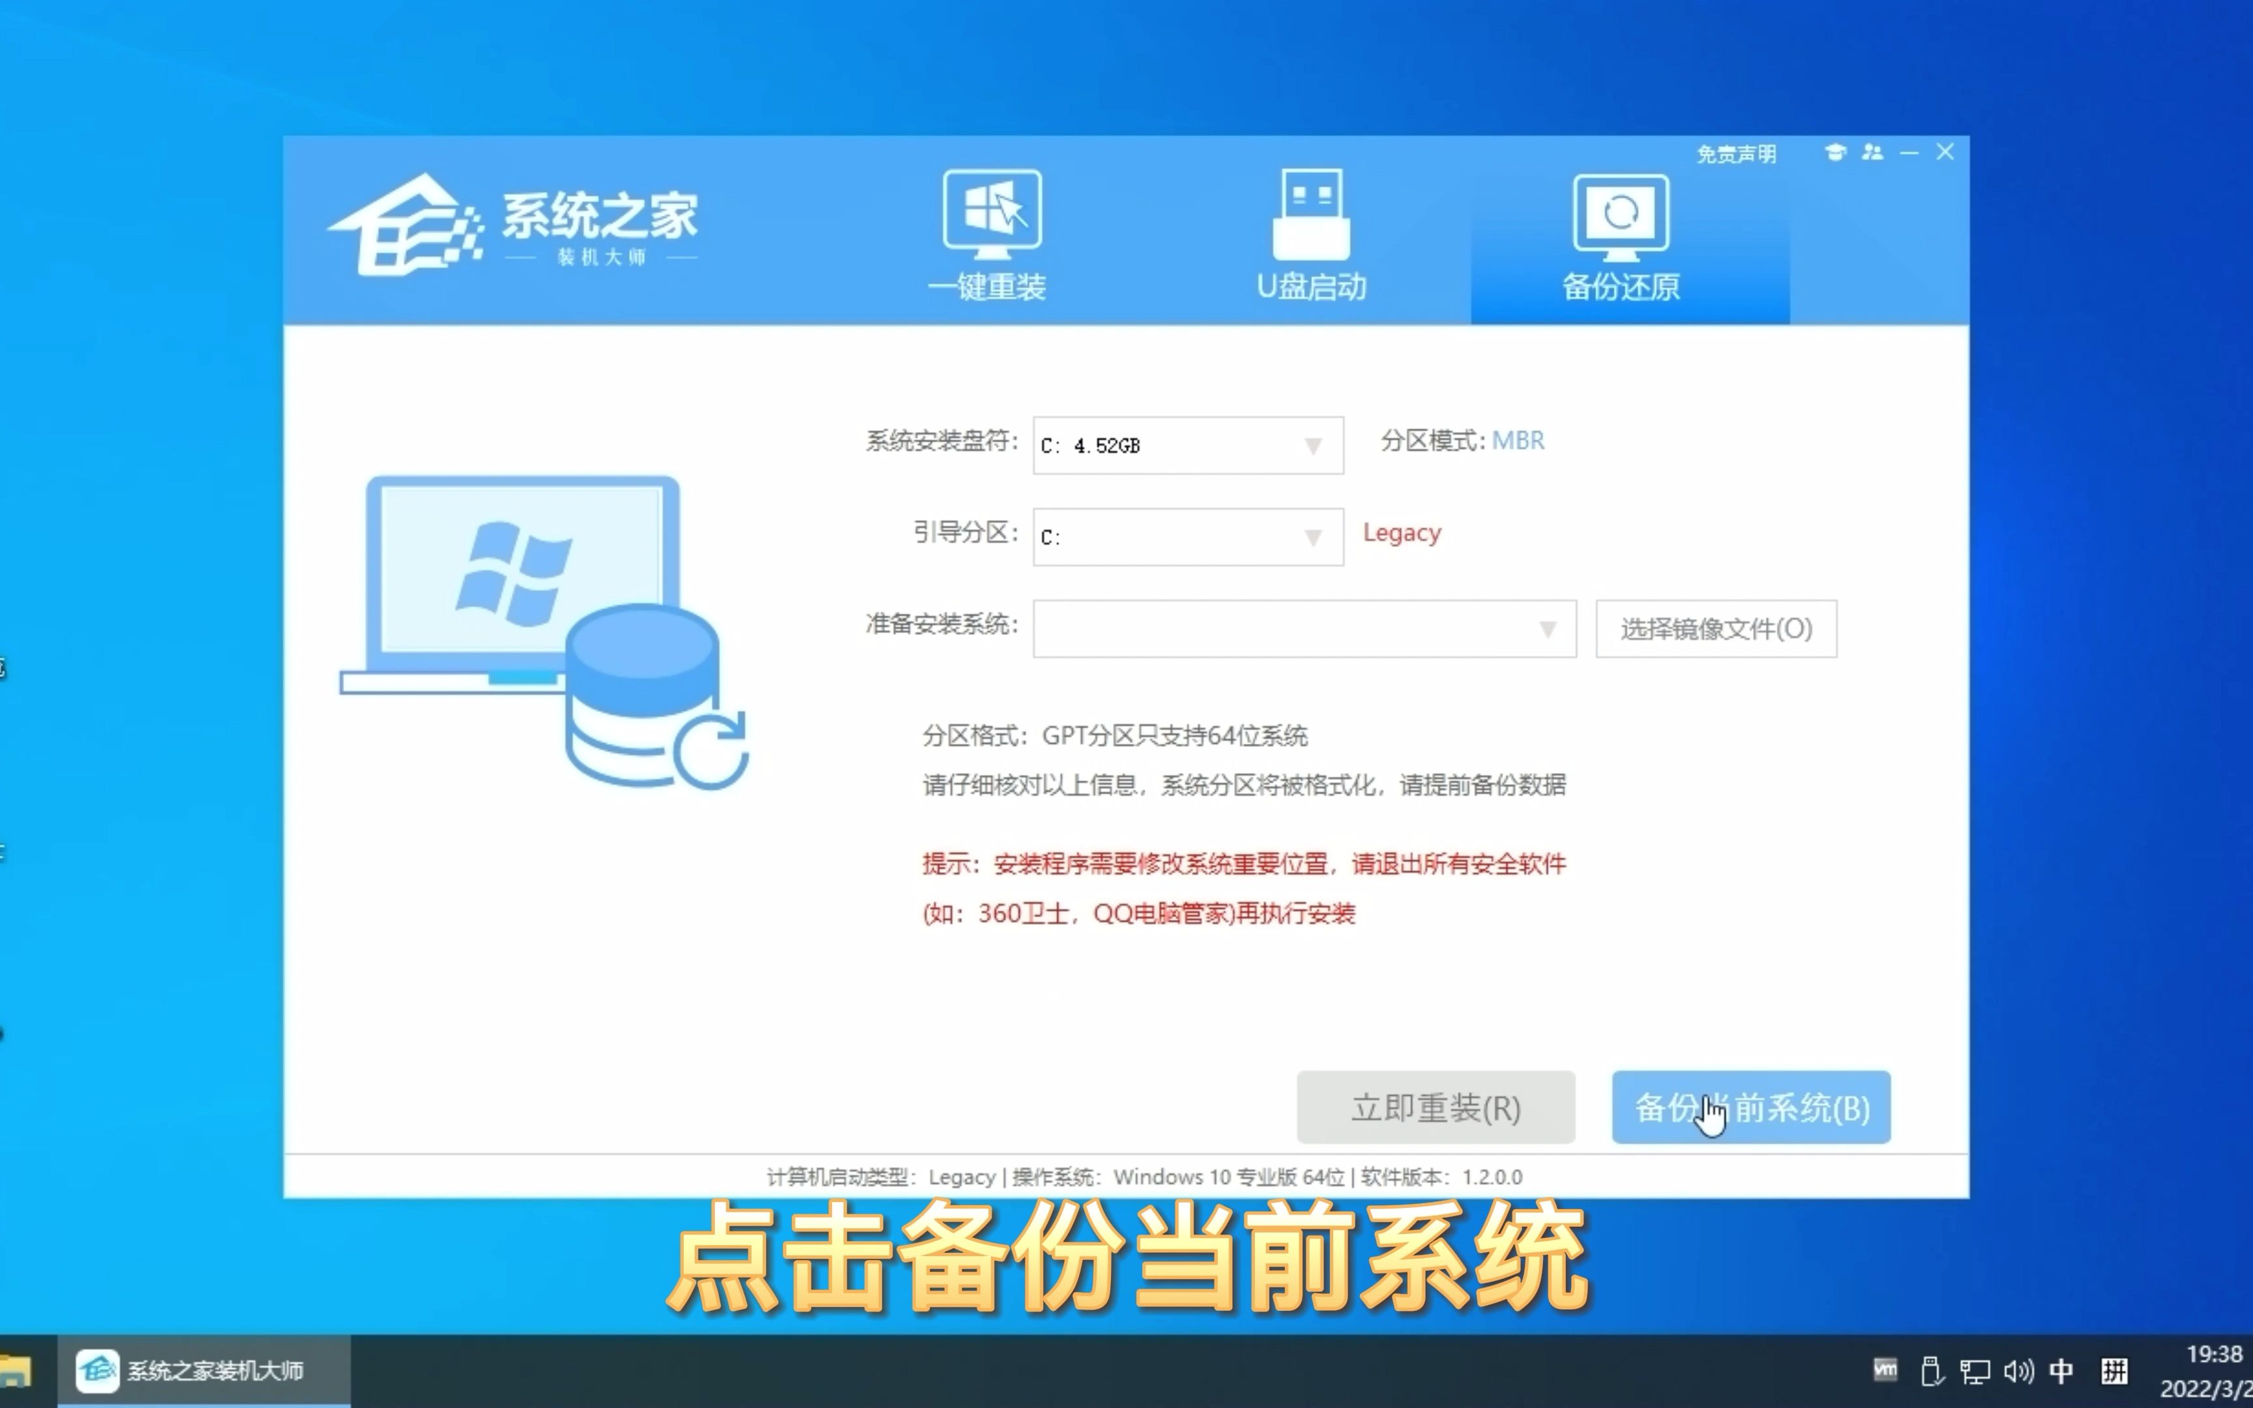The image size is (2253, 1408).
Task: Open the 一键重装 tab
Action: pos(989,237)
